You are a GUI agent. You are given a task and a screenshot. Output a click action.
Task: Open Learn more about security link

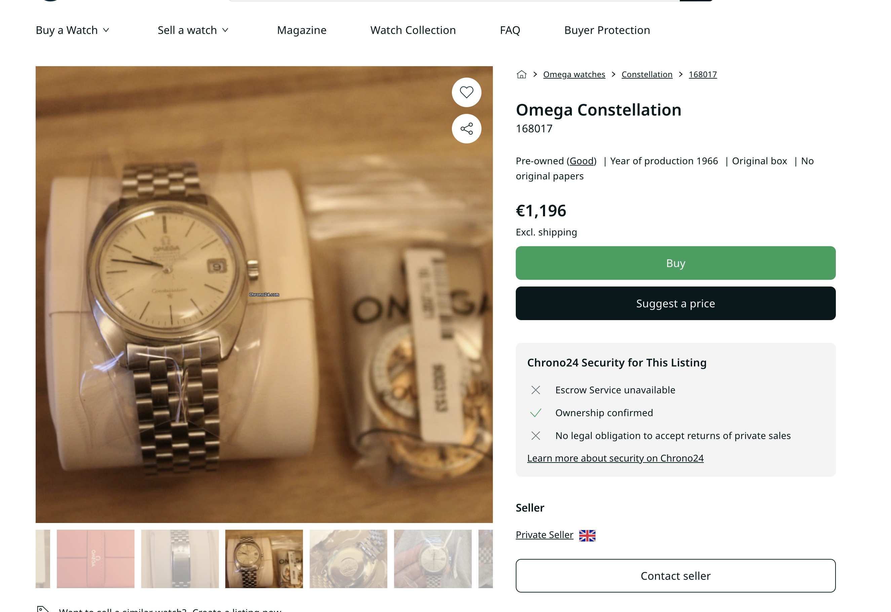click(x=615, y=458)
